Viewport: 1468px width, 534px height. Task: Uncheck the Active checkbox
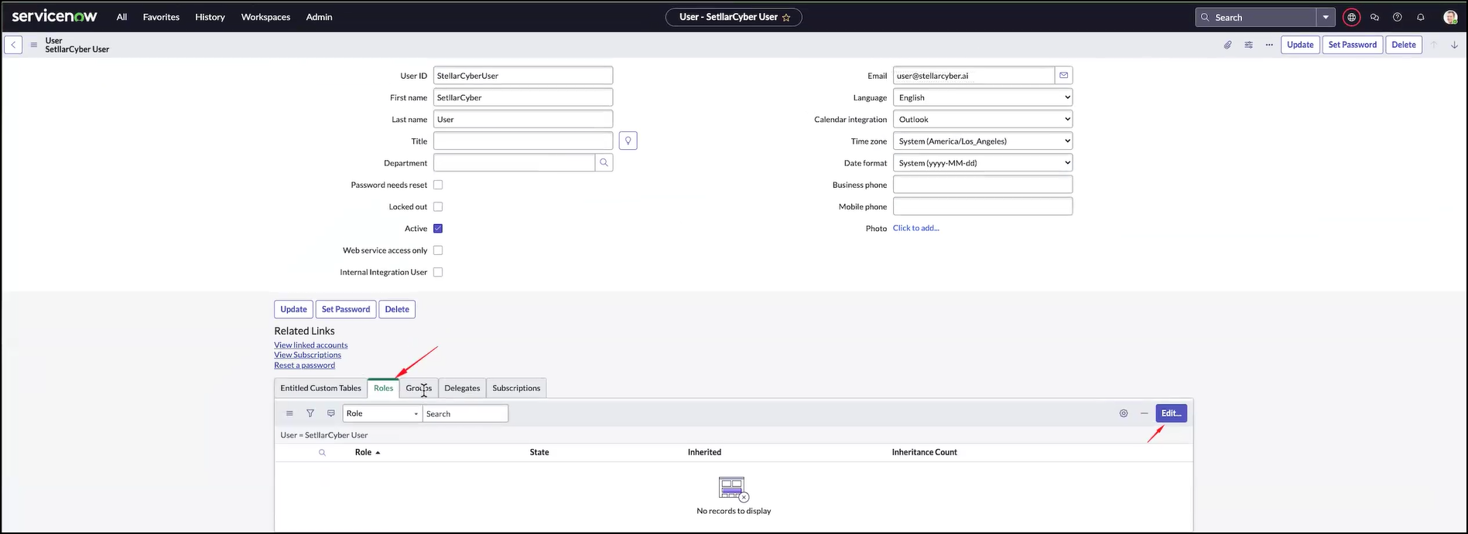438,229
